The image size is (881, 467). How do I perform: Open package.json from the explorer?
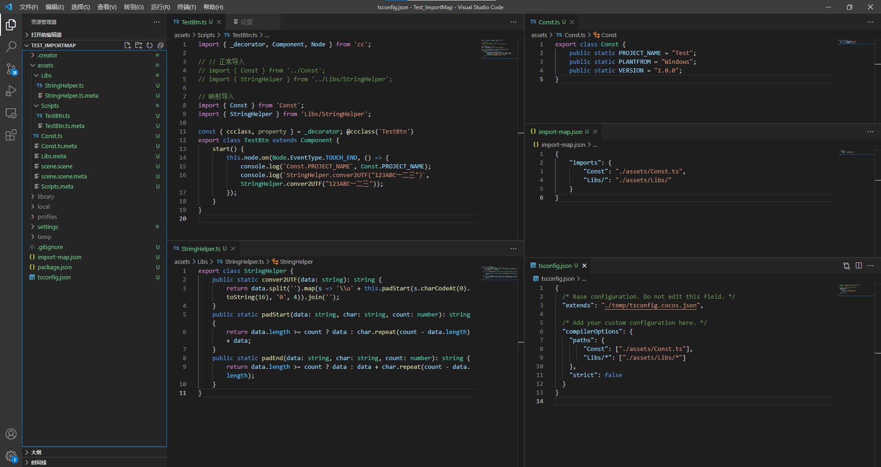[54, 267]
